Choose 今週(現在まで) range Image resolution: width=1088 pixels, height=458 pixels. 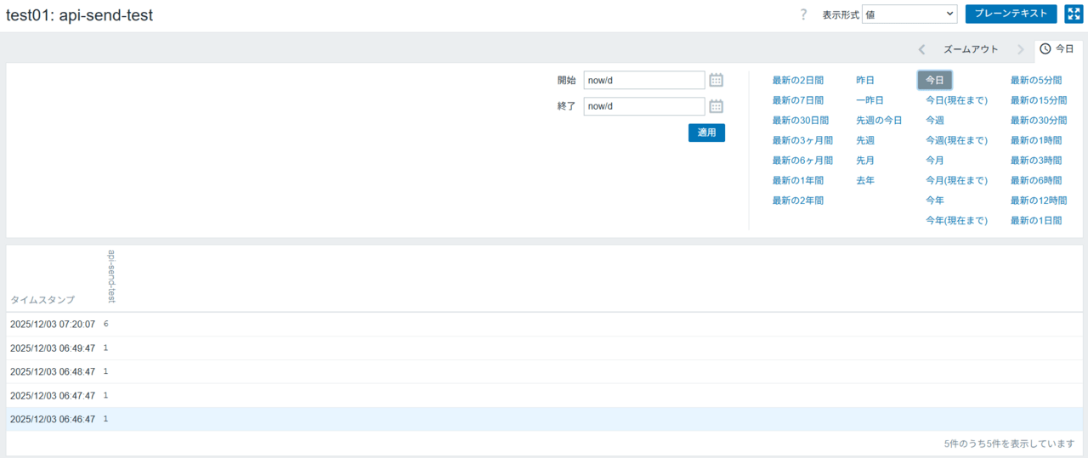(x=956, y=140)
